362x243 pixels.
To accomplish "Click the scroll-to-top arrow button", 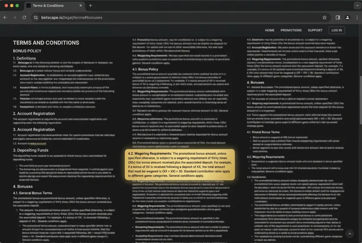I will 349,234.
